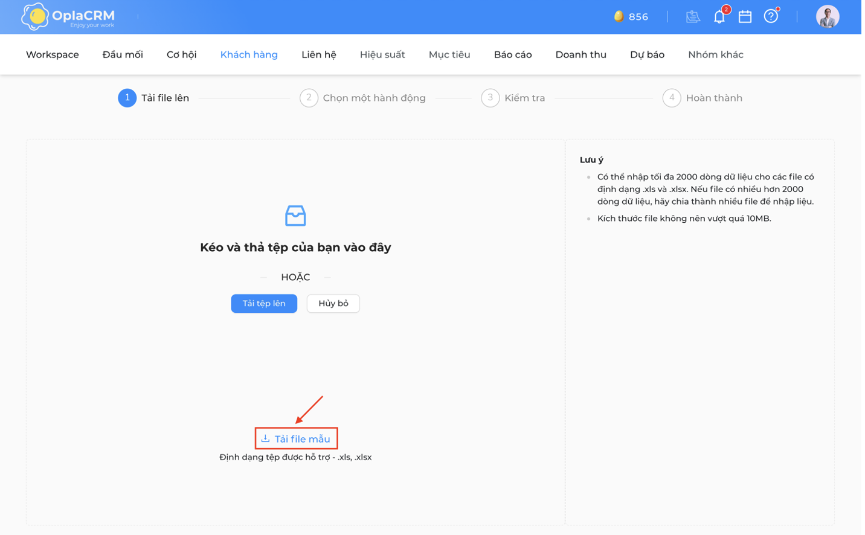Open the Hiệu suất menu
Viewport: 865px width, 535px height.
[x=382, y=54]
